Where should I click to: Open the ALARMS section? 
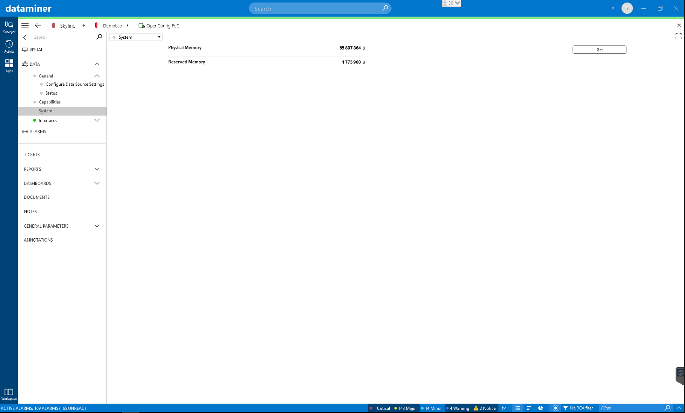coord(38,132)
